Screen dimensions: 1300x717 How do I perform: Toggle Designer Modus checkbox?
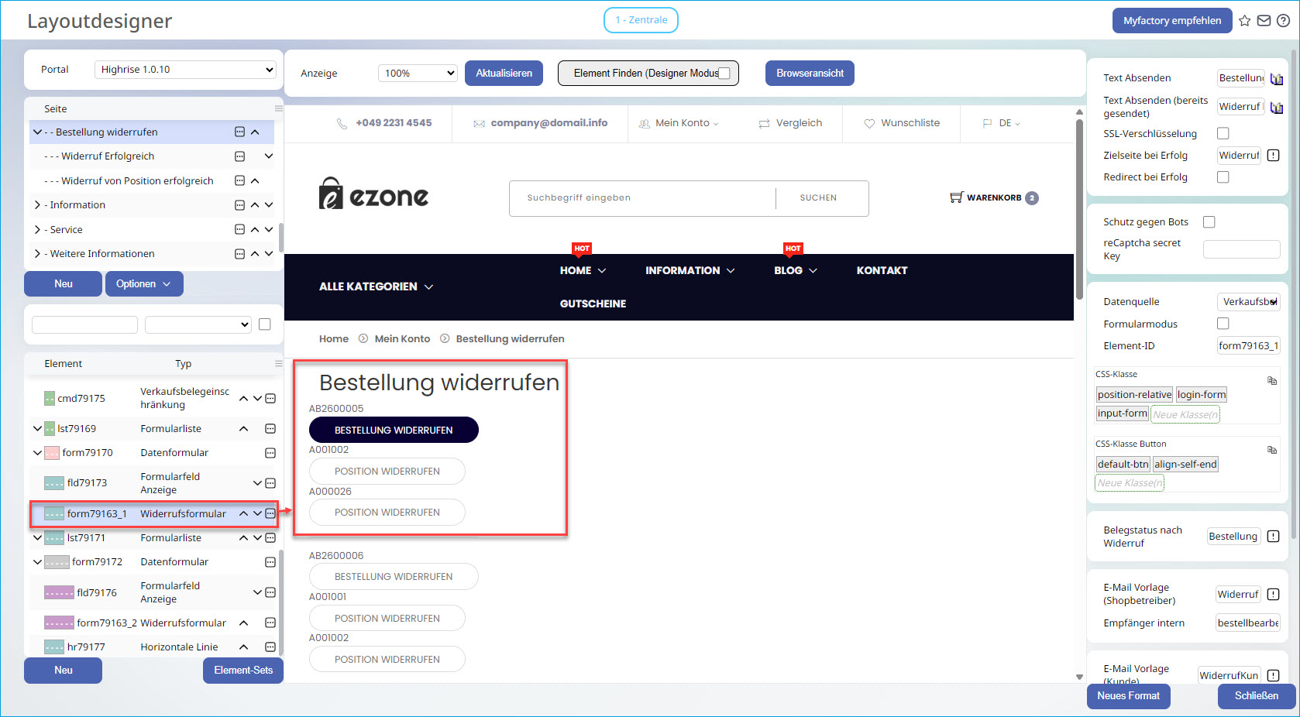[724, 74]
